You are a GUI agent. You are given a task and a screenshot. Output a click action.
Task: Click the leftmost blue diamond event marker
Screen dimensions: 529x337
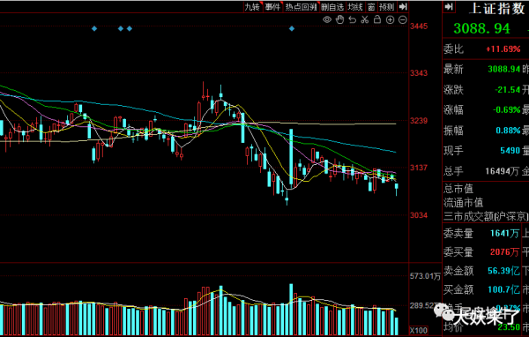click(94, 29)
